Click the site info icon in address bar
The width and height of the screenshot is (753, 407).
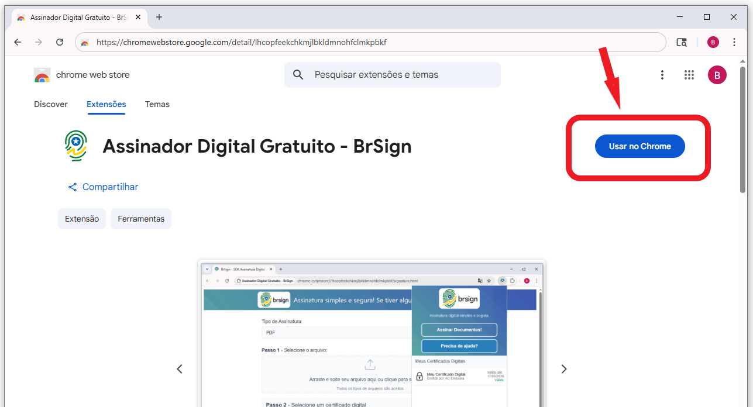[85, 42]
